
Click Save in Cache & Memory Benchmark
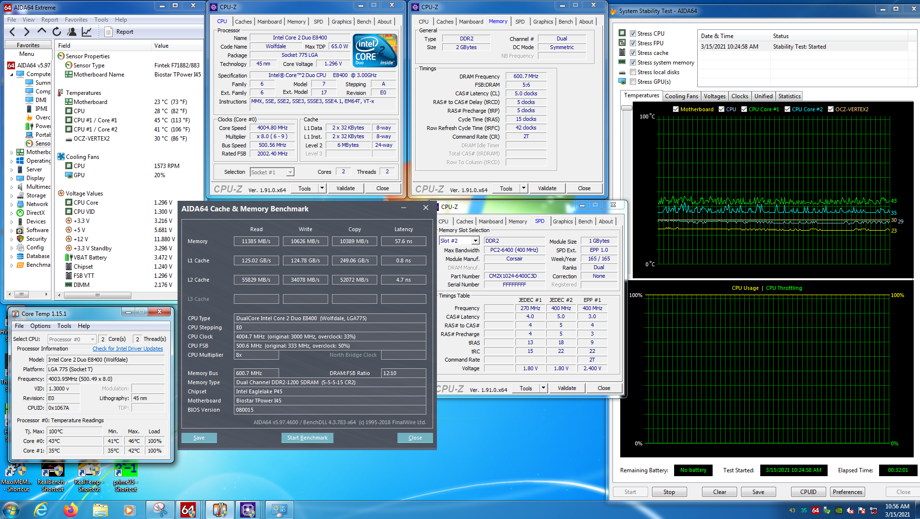coord(199,438)
